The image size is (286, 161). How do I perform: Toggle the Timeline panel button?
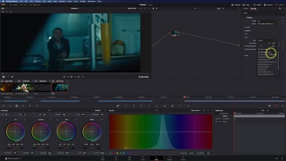click(236, 5)
